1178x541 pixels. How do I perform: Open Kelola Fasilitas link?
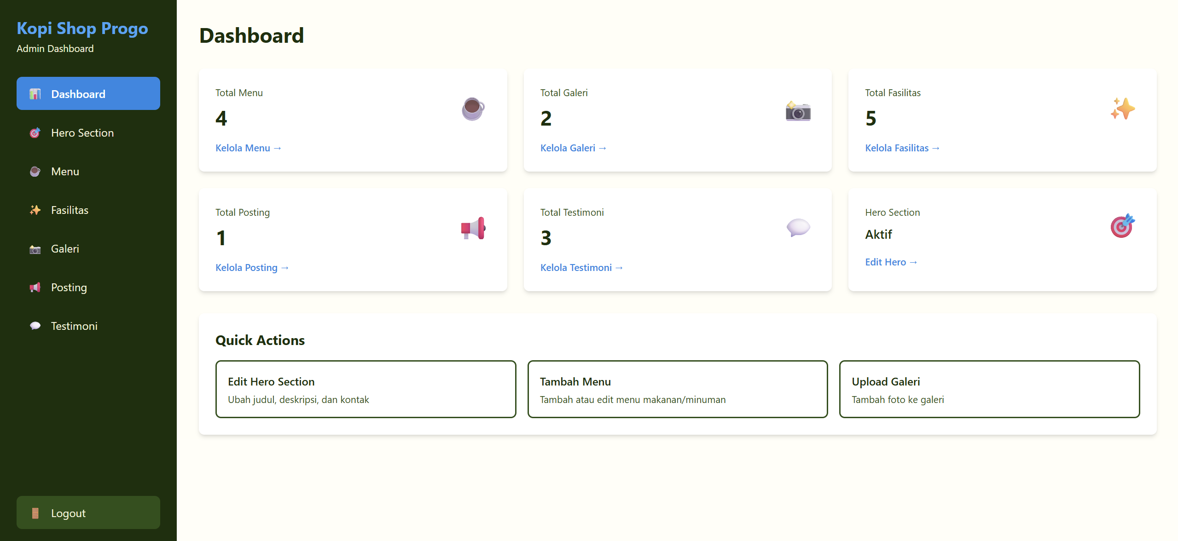[902, 148]
